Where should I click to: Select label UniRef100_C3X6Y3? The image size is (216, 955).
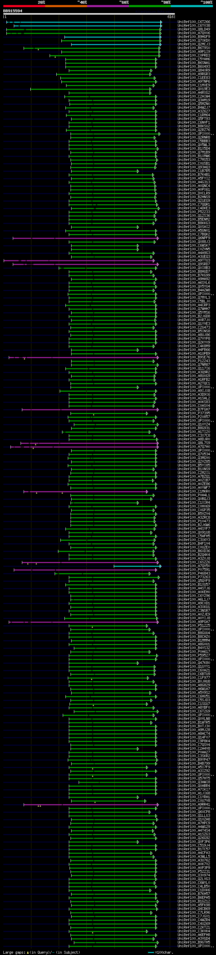[x=194, y=540]
